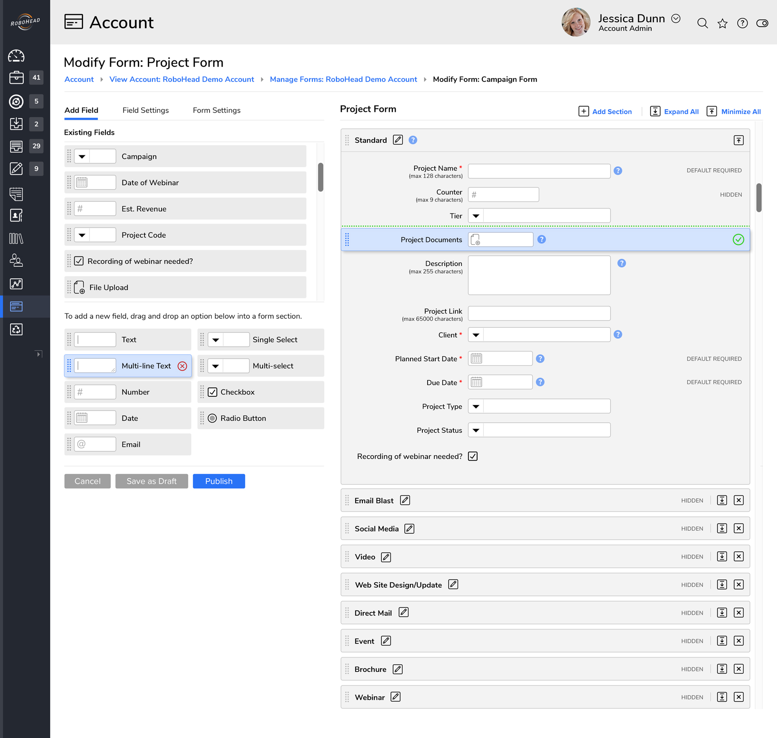Click the favorites star icon
The image size is (777, 738).
pos(722,23)
